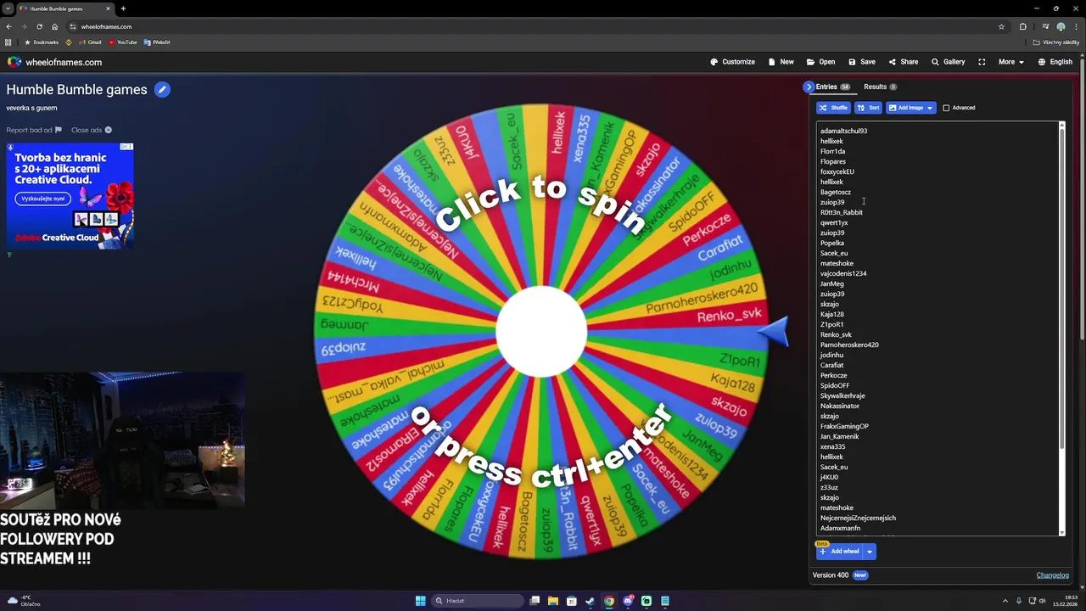Open the Gmail bookmark
The width and height of the screenshot is (1086, 611).
(90, 42)
